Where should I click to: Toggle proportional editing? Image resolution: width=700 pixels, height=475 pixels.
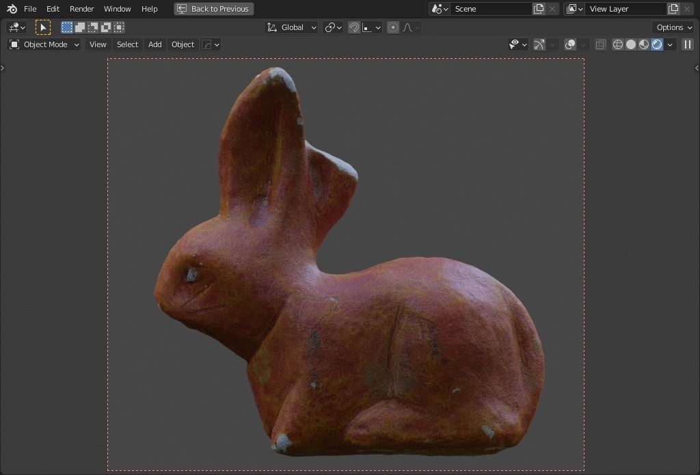[393, 27]
